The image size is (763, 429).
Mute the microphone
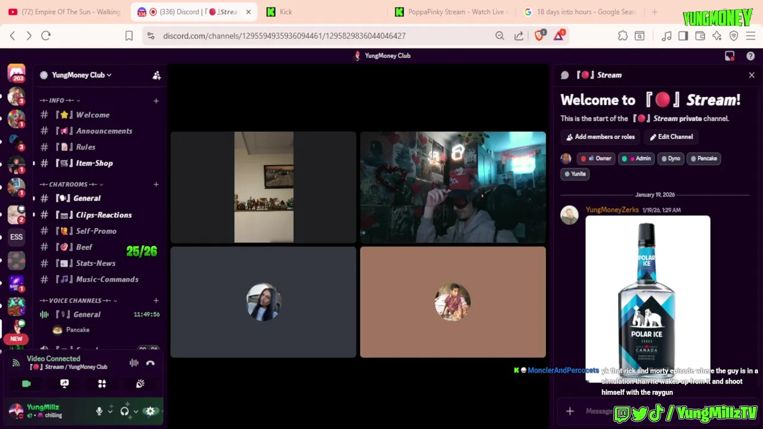click(x=100, y=411)
